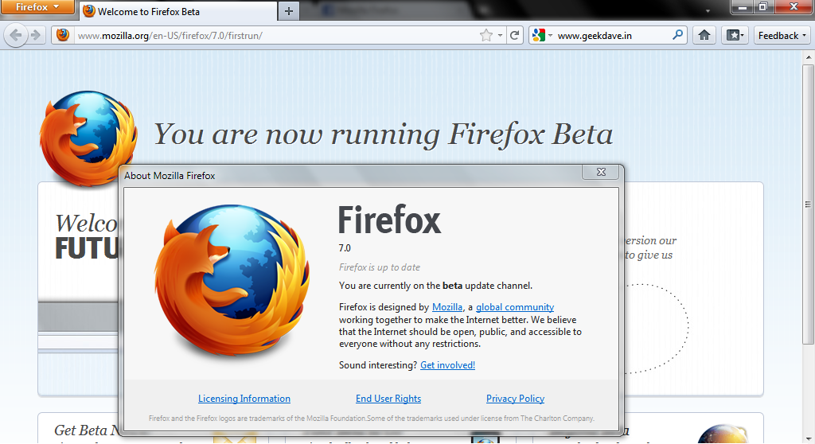Open End User Rights link
This screenshot has height=444, width=815.
coord(388,399)
